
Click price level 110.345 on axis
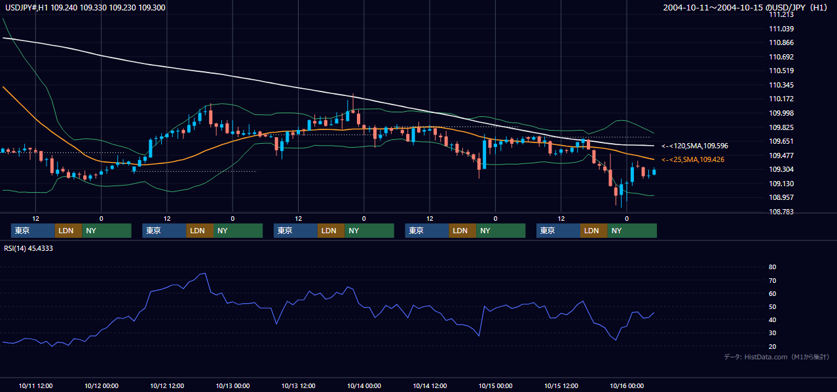click(x=782, y=85)
